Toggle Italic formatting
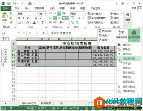143x111 pixels. click(23, 18)
